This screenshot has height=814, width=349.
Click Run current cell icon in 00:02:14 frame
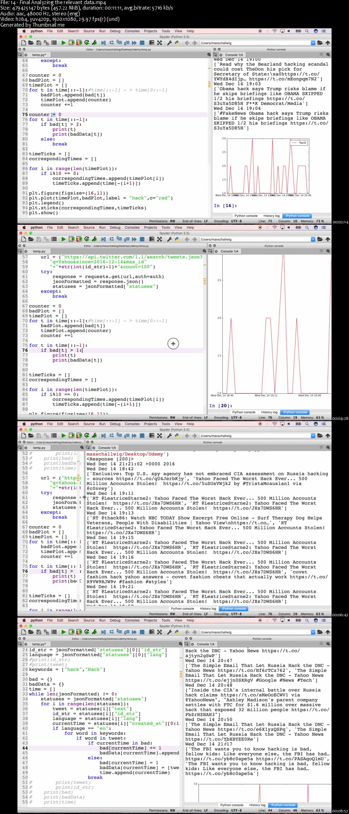tap(71, 43)
